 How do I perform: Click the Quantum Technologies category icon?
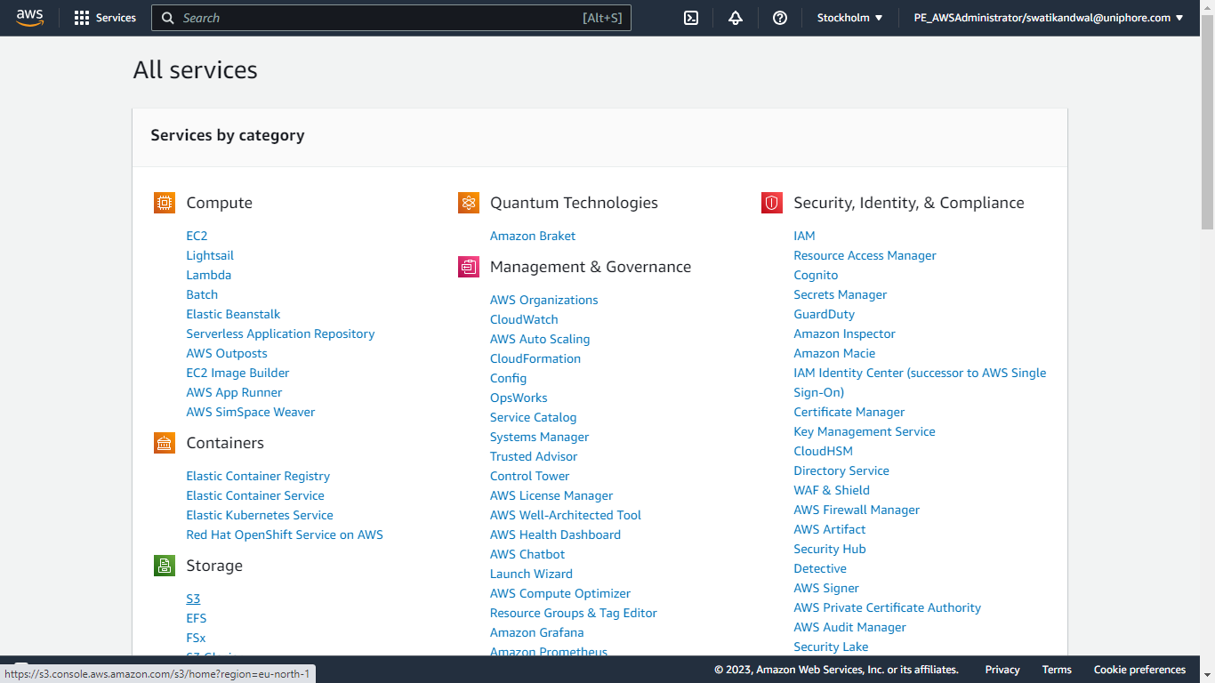(469, 203)
